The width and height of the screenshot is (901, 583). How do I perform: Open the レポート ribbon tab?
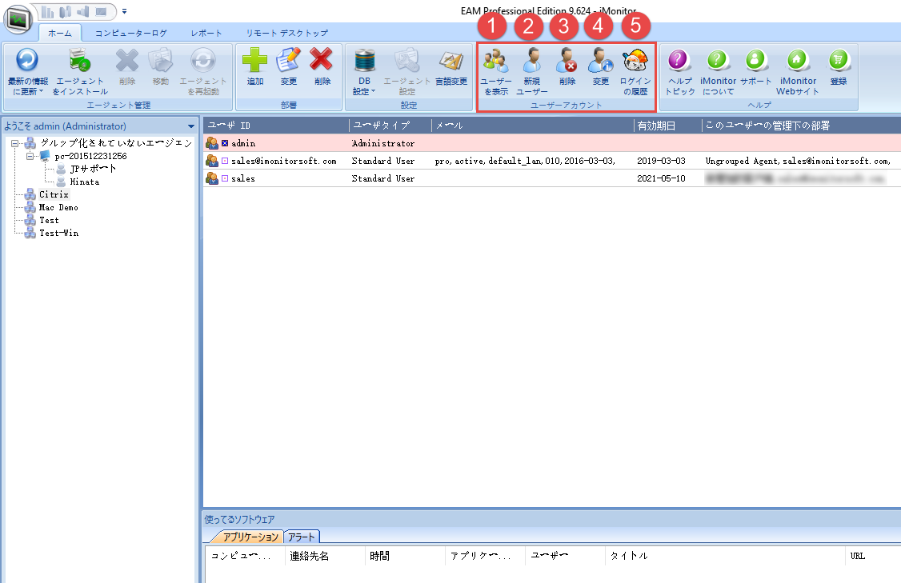[206, 33]
